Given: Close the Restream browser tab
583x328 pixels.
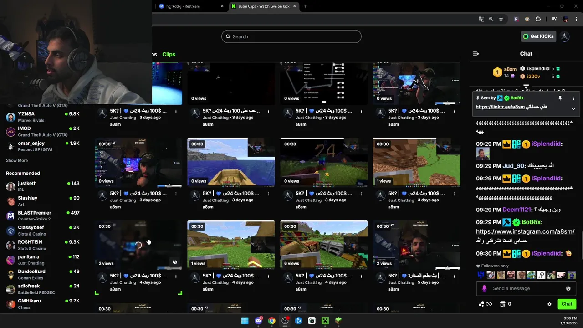Looking at the screenshot, I should click(222, 6).
